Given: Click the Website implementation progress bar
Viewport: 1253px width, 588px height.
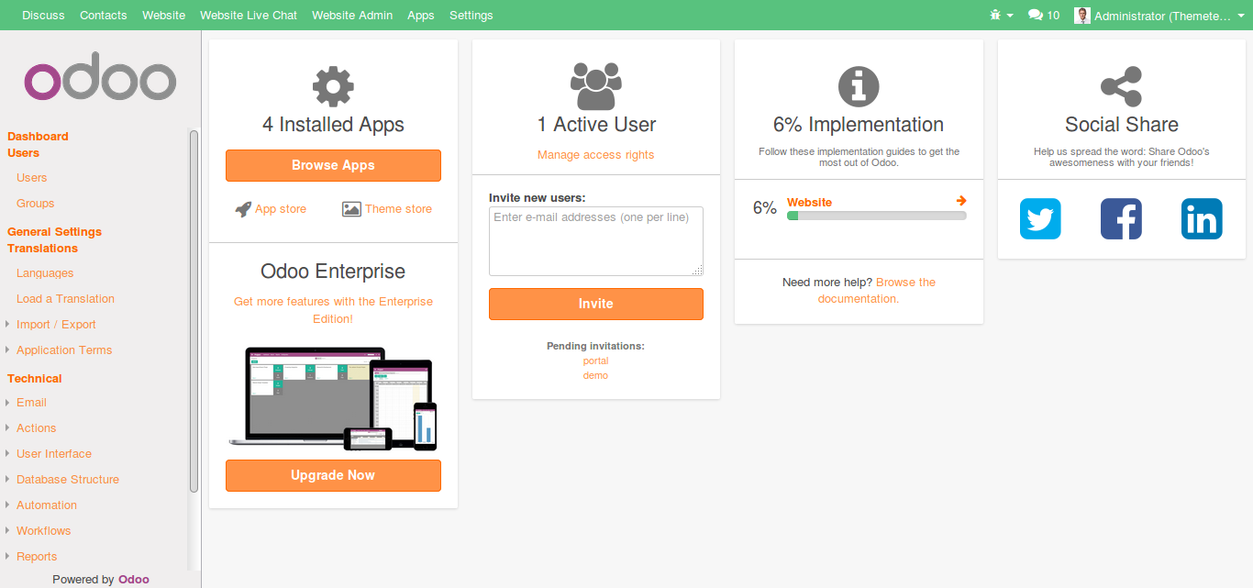Looking at the screenshot, I should coord(876,215).
